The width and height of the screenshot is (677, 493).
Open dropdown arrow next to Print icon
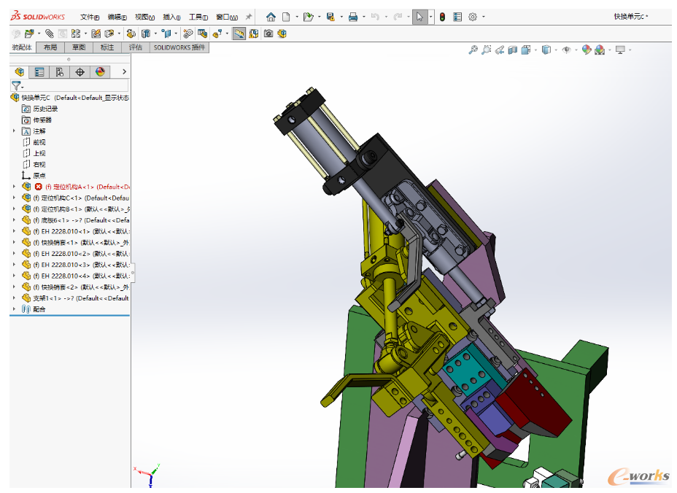point(364,17)
